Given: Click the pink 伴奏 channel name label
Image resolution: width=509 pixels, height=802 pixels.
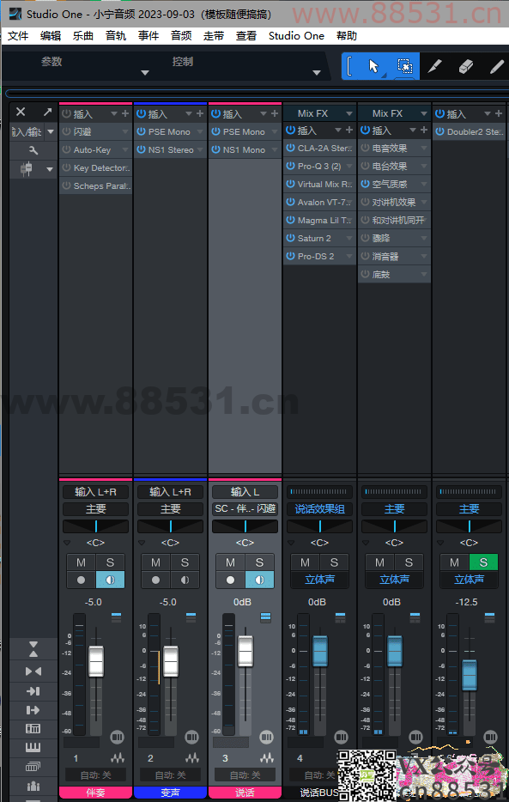Looking at the screenshot, I should [95, 793].
